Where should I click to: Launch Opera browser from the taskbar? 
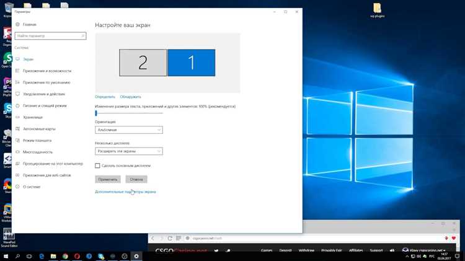[77, 256]
